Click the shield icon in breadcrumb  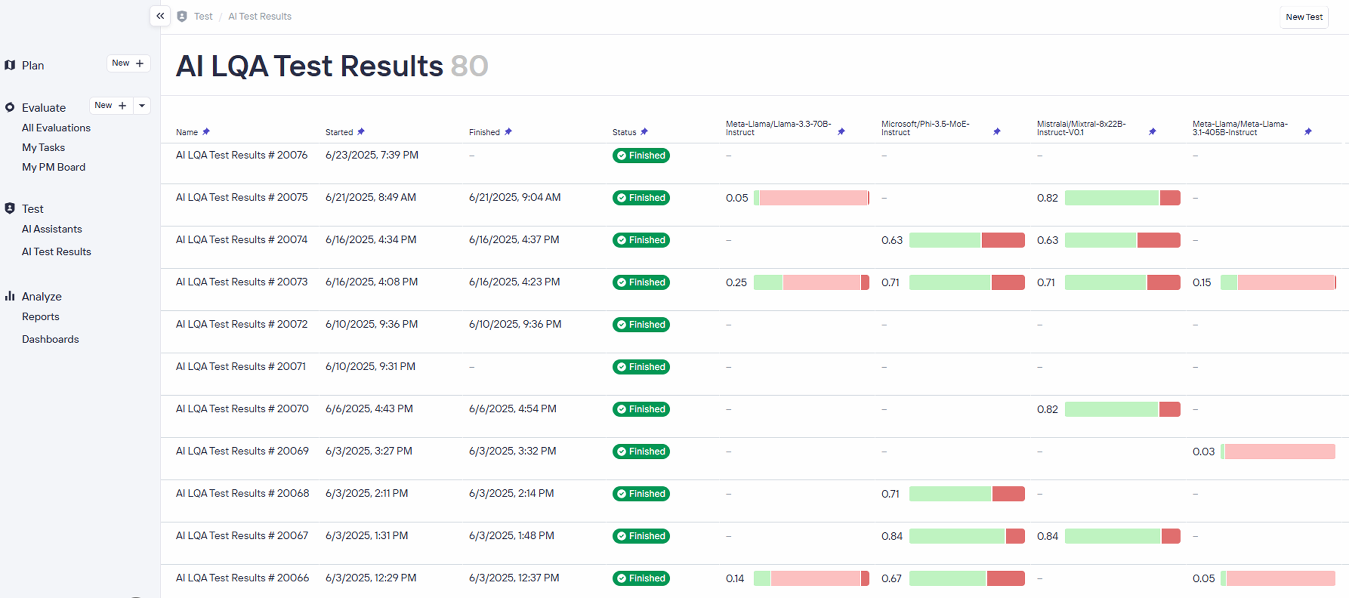coord(182,16)
